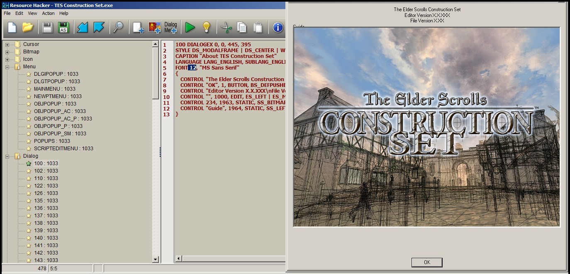Select the MAINMENU : 1033 resource
570x274 pixels.
[x=54, y=89]
